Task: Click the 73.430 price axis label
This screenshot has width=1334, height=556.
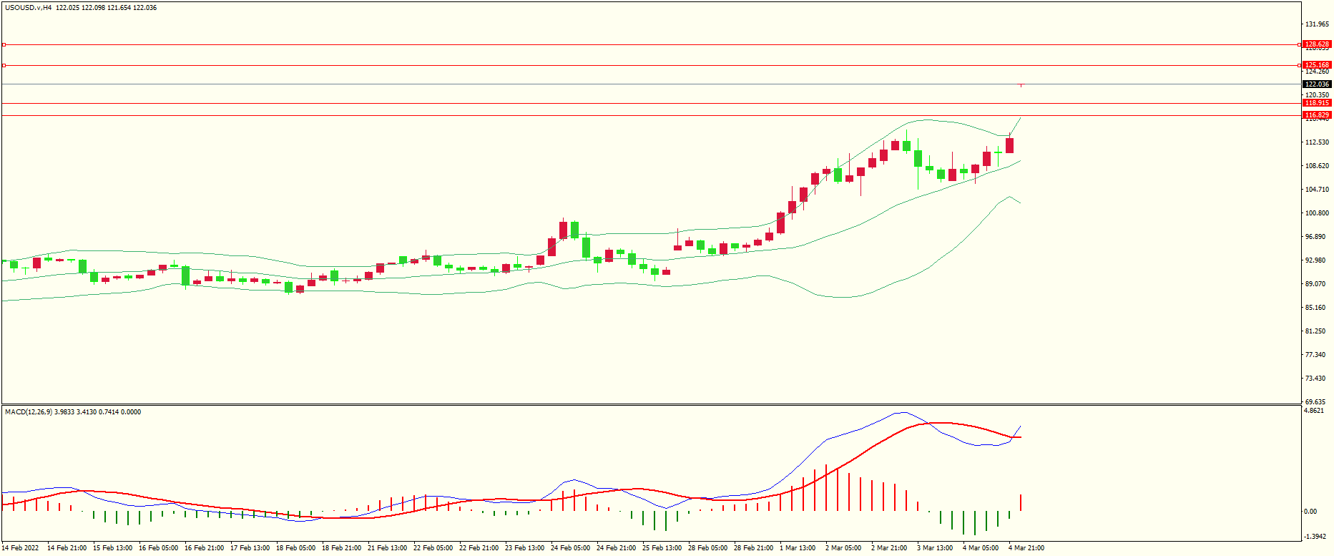Action: [1317, 379]
